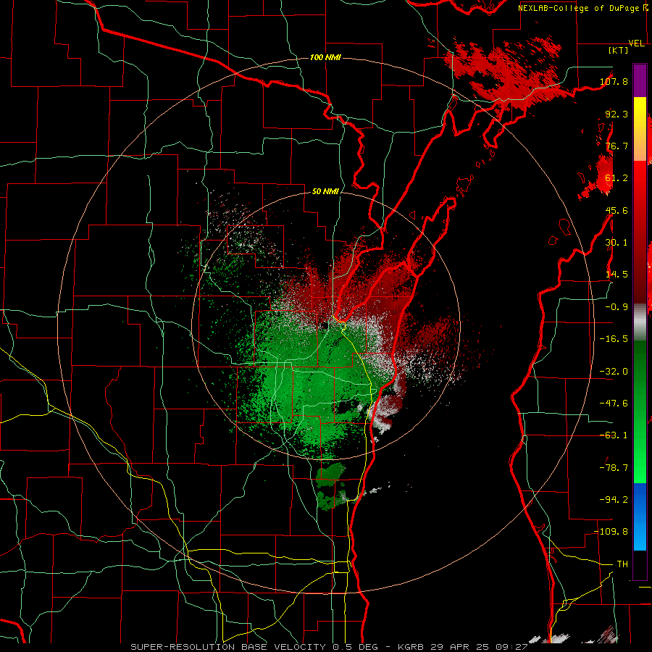
Task: Select the 107.8 value on the velocity scale
Action: pyautogui.click(x=614, y=81)
